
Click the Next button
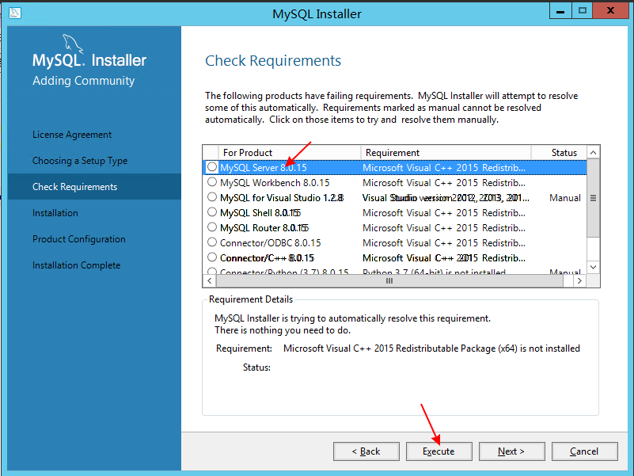(x=512, y=451)
